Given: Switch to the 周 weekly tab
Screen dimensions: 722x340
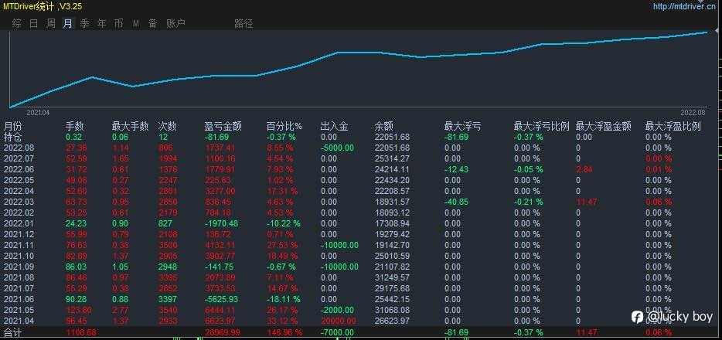Looking at the screenshot, I should (x=51, y=23).
